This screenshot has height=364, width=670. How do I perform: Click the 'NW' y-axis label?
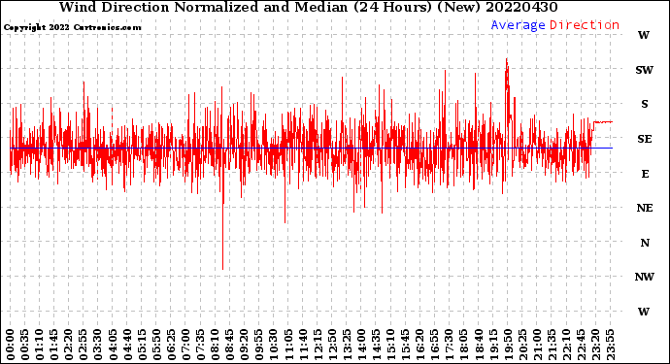pyautogui.click(x=645, y=278)
